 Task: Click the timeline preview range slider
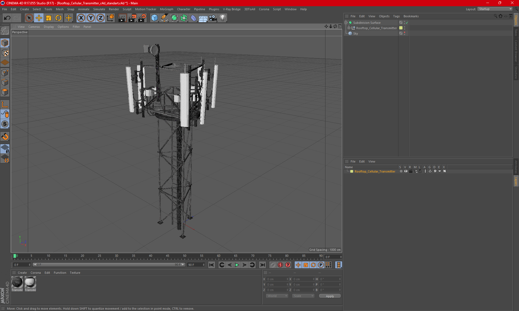109,265
